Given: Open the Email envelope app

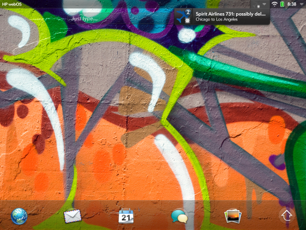Looking at the screenshot, I should point(72,216).
